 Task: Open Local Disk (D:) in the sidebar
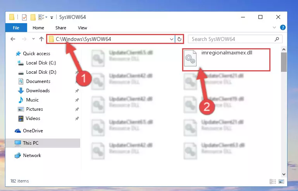point(41,72)
